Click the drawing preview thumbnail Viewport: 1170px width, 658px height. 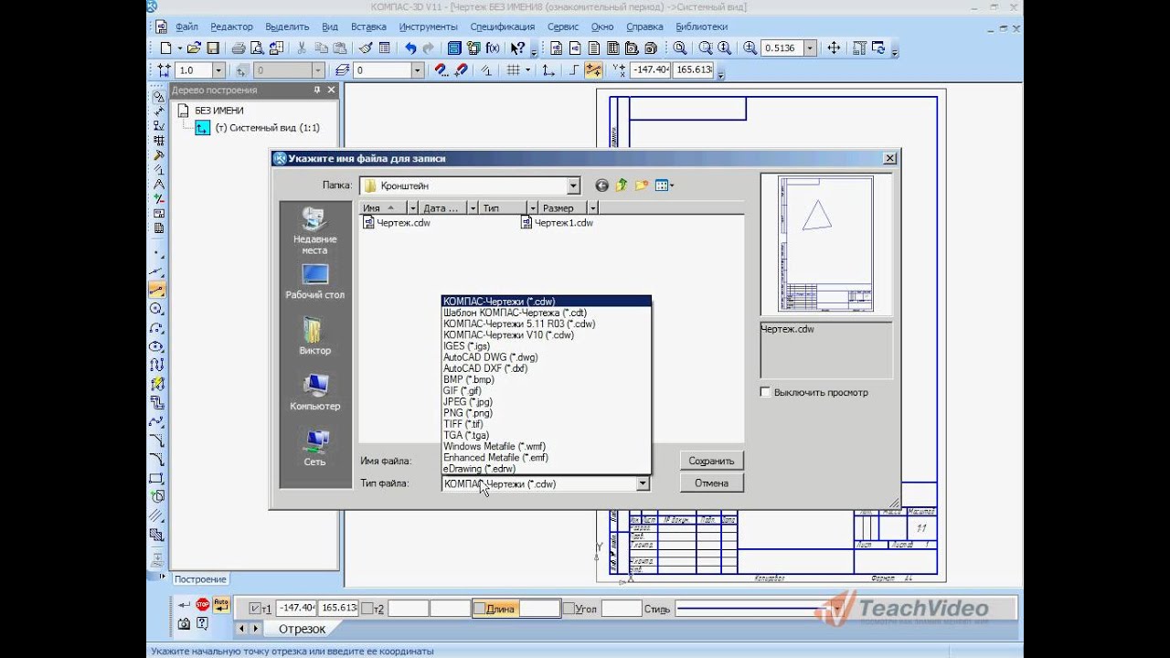[825, 245]
